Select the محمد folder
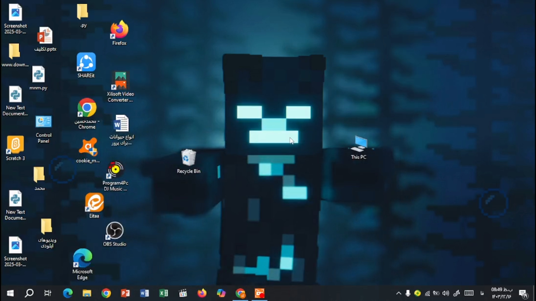The image size is (536, 301). point(39,179)
